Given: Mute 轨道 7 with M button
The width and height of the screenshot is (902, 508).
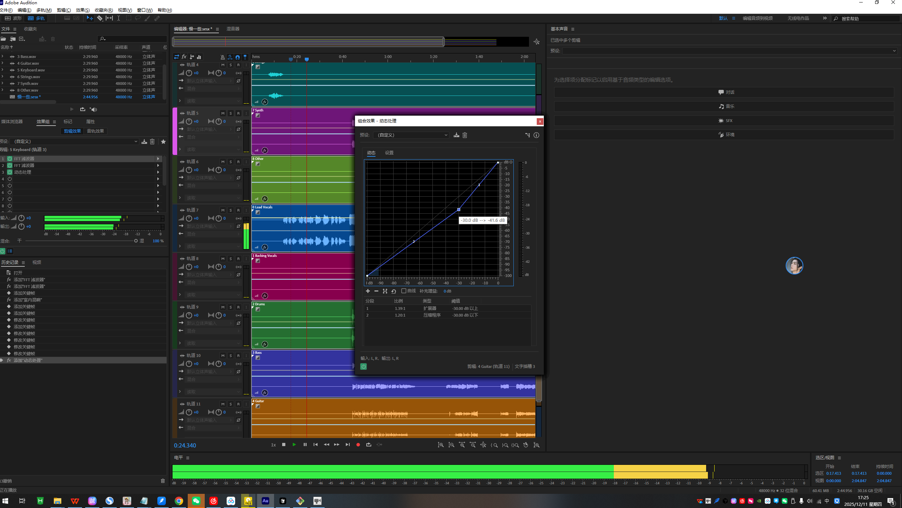Looking at the screenshot, I should (223, 210).
